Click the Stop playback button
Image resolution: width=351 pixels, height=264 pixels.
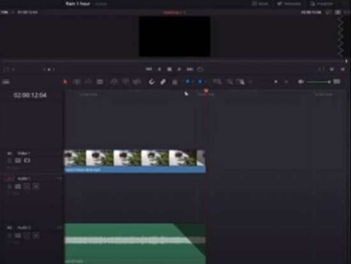coord(170,69)
